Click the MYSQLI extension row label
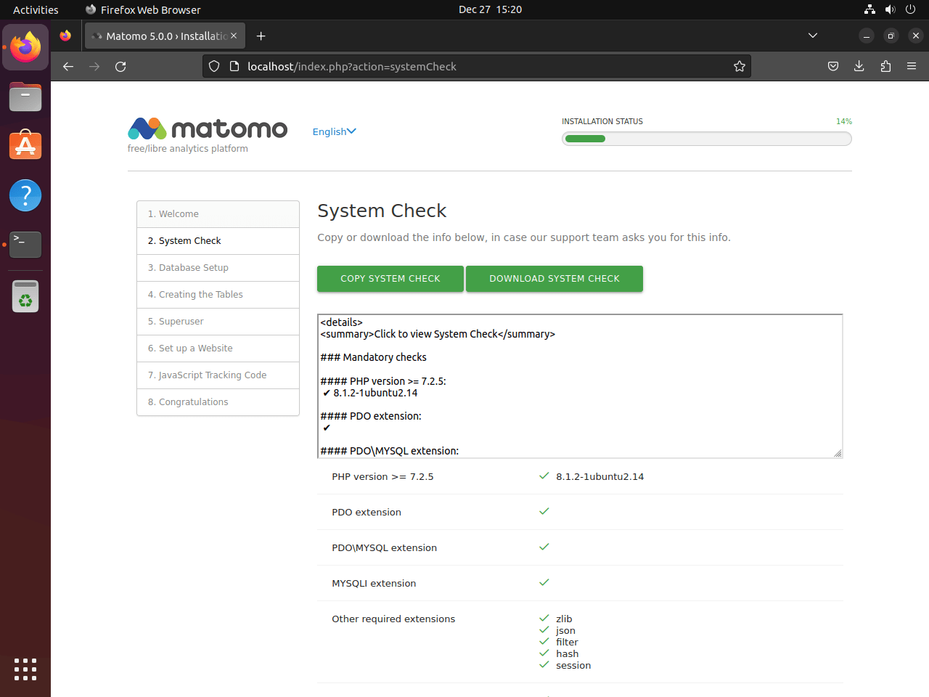 [x=374, y=584]
